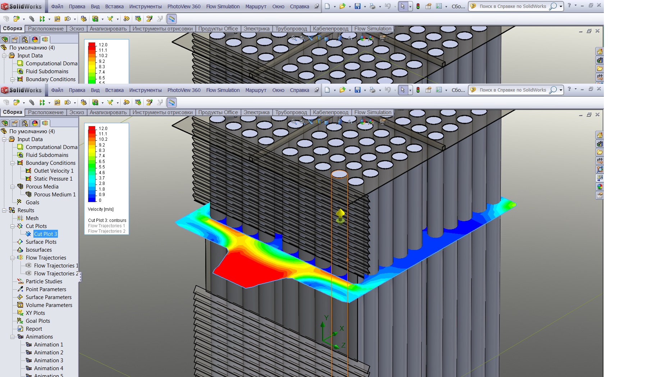This screenshot has width=647, height=377.
Task: Rebuild the model via lower window traffic light
Action: pos(418,90)
